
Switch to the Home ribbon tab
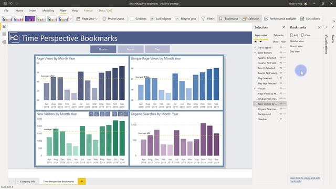click(19, 10)
